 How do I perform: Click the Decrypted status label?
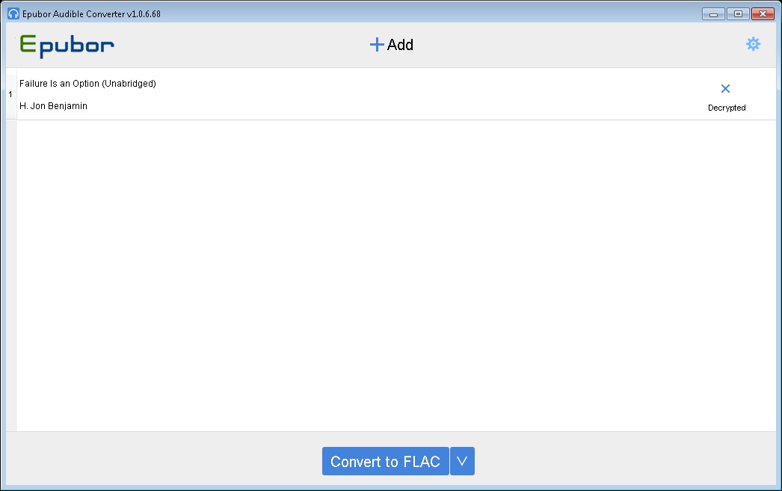coord(727,108)
